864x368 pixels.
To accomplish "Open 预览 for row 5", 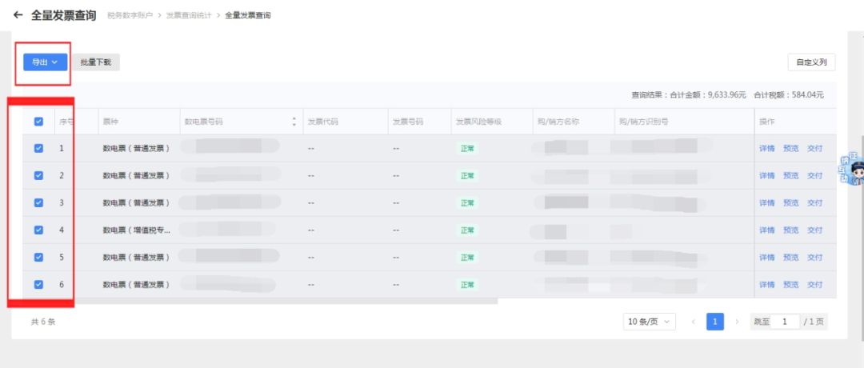I will (790, 258).
